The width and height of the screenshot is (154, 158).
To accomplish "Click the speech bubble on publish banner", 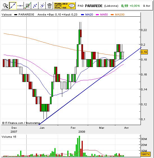I will [x=72, y=6].
